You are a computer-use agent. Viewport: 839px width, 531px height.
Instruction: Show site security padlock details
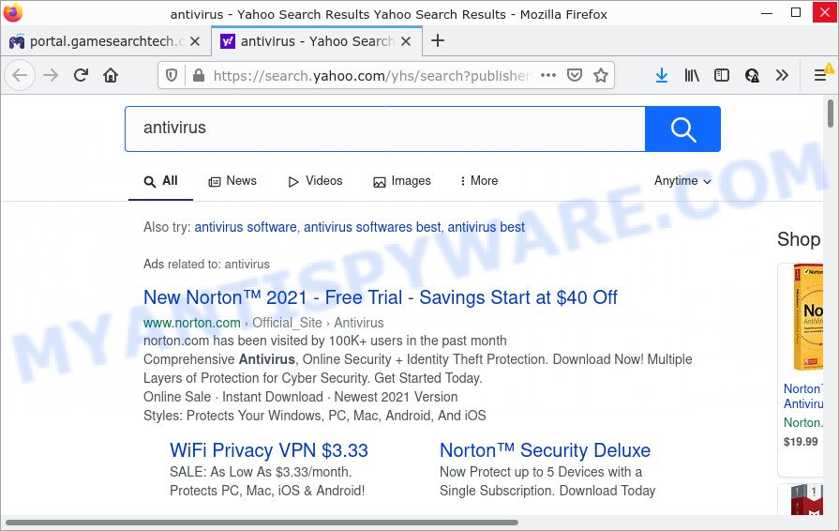pos(199,75)
